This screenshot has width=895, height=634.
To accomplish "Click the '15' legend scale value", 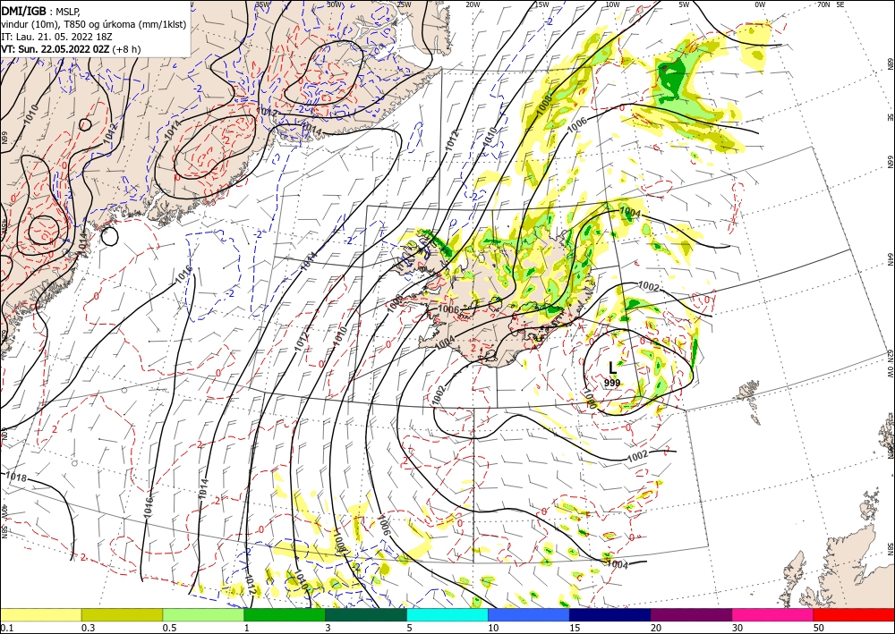I will [x=575, y=628].
